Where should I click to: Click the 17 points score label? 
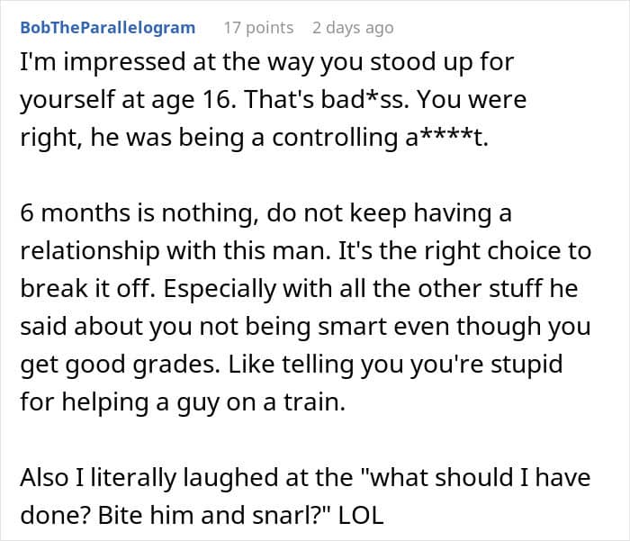(x=259, y=28)
